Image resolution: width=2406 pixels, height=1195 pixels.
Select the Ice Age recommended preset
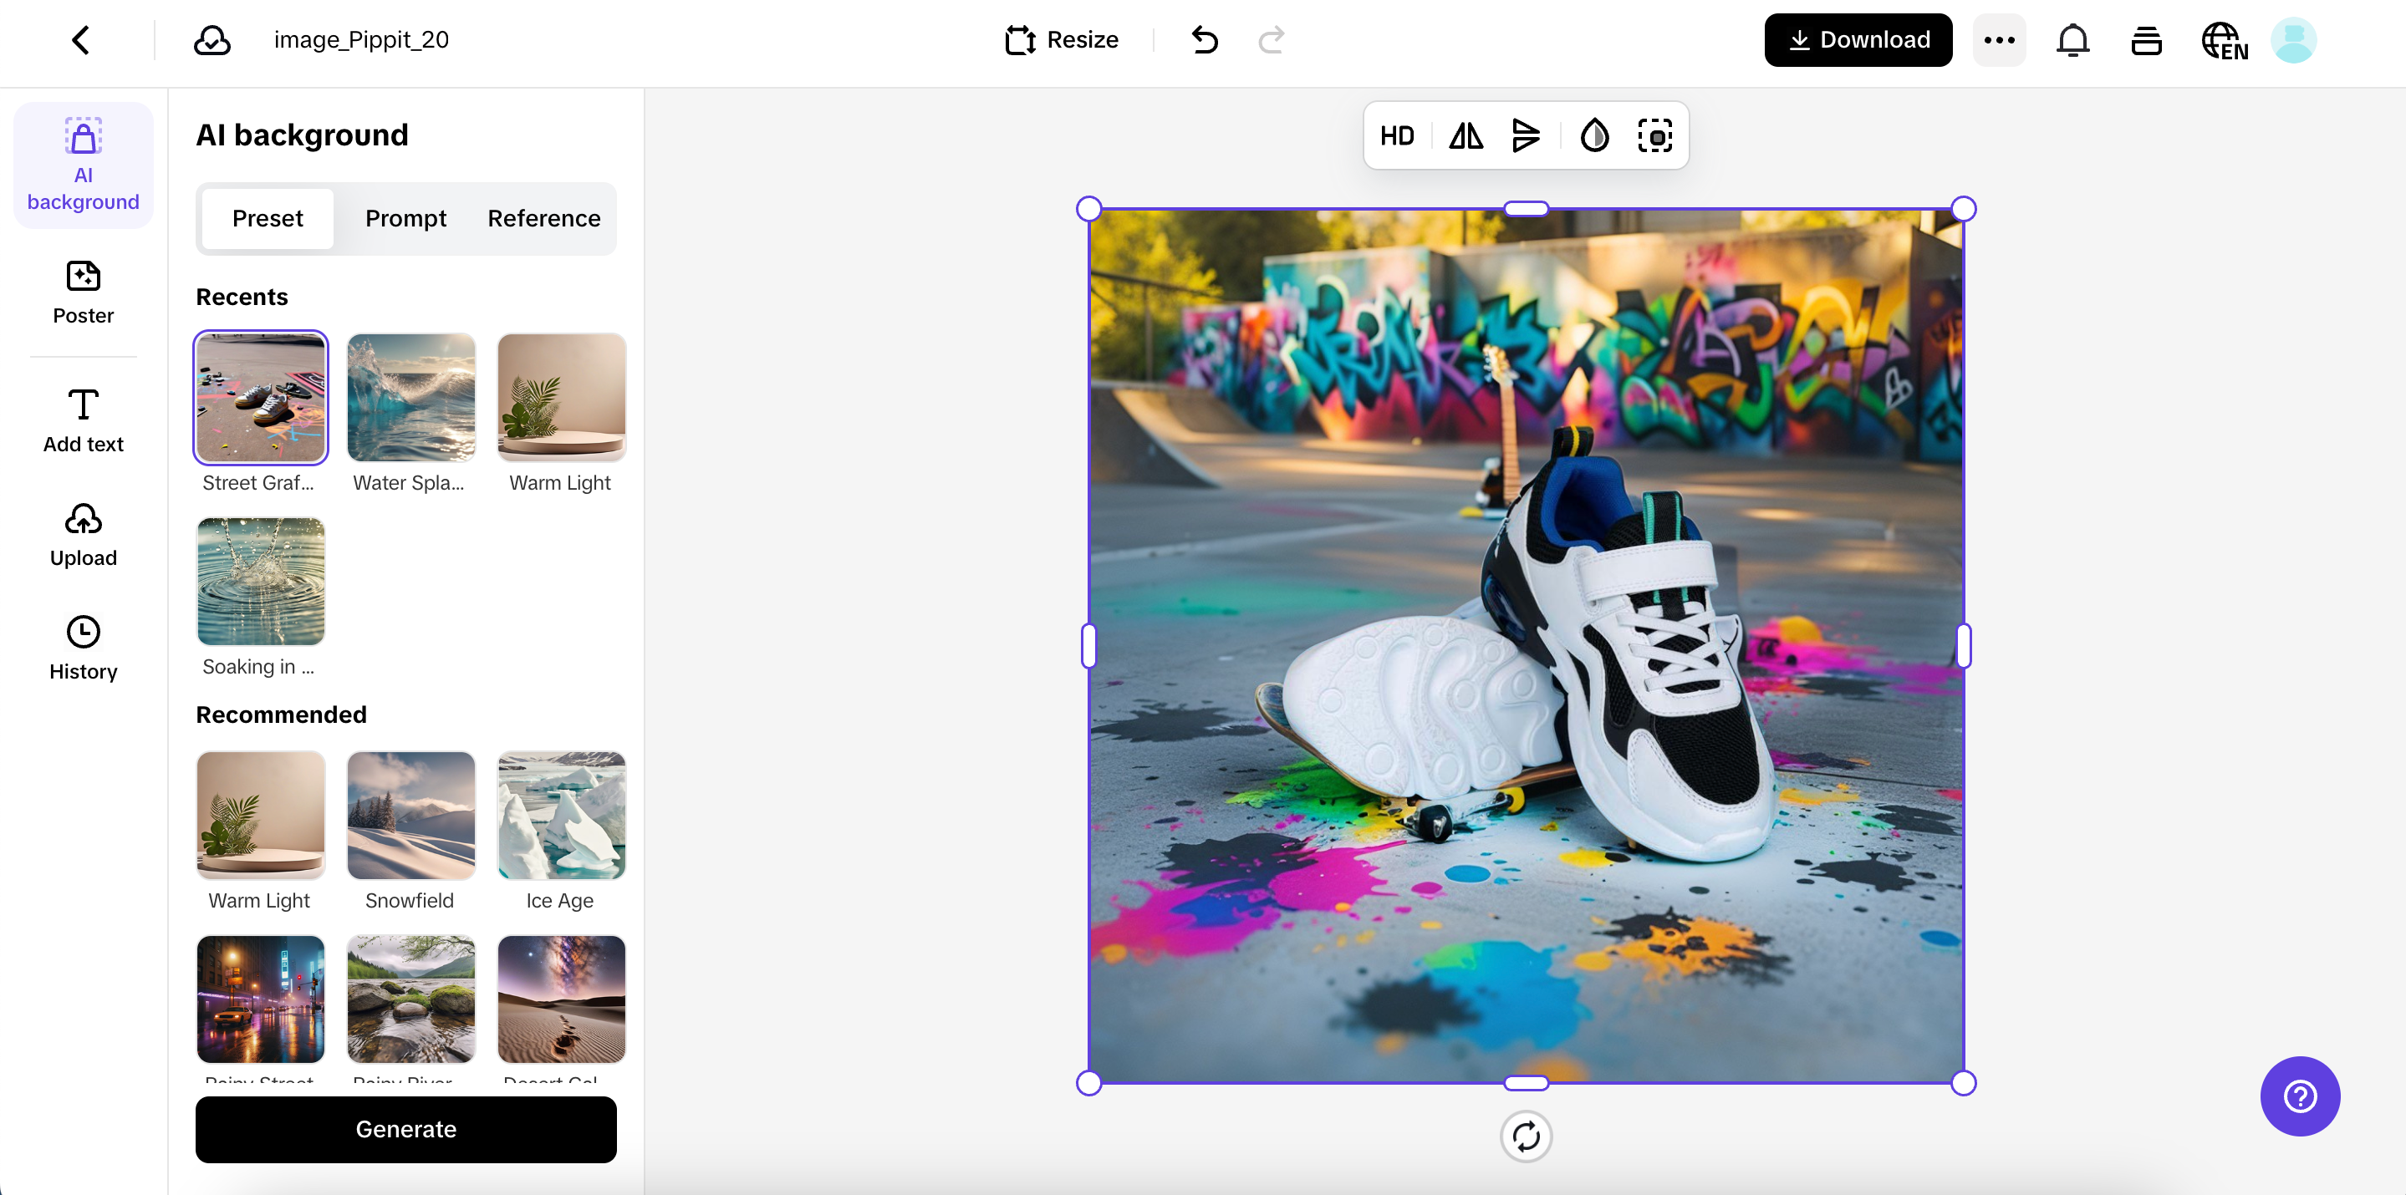(x=561, y=815)
